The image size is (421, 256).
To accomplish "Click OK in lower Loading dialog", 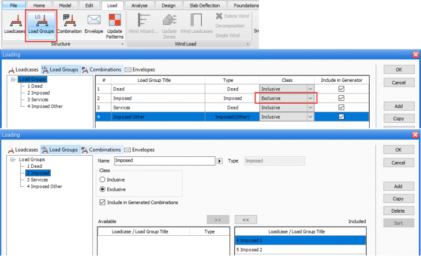I will 399,150.
